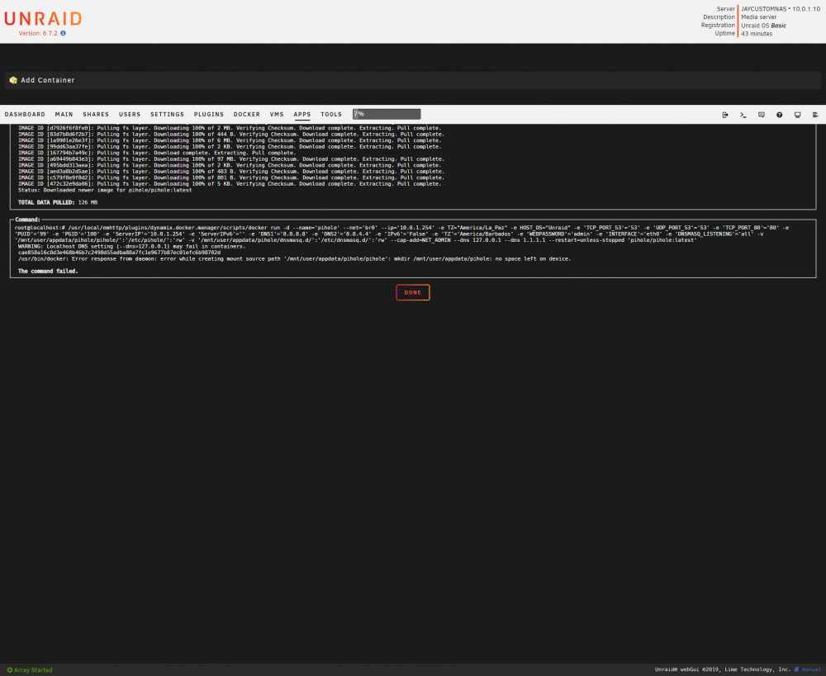The width and height of the screenshot is (826, 676).
Task: Click the 'Add Container' page title
Action: click(47, 80)
